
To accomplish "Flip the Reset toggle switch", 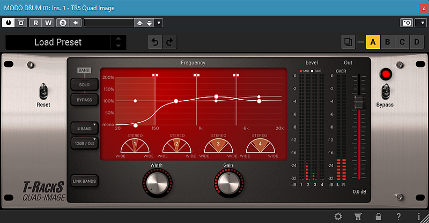I will click(43, 92).
